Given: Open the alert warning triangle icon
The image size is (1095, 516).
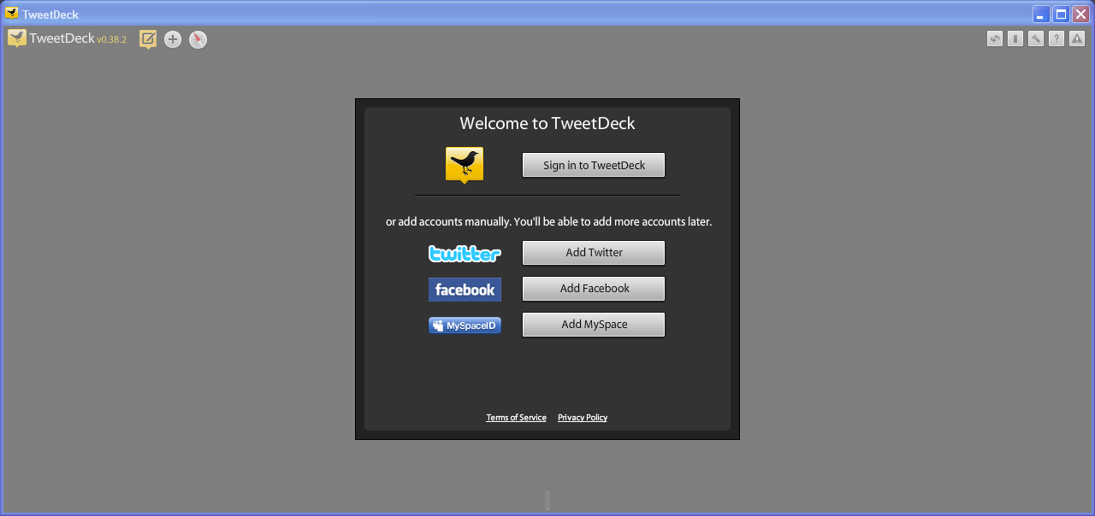Looking at the screenshot, I should point(1076,38).
